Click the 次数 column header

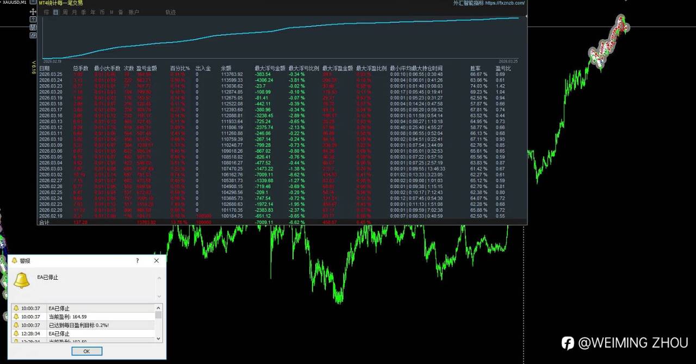click(x=128, y=68)
